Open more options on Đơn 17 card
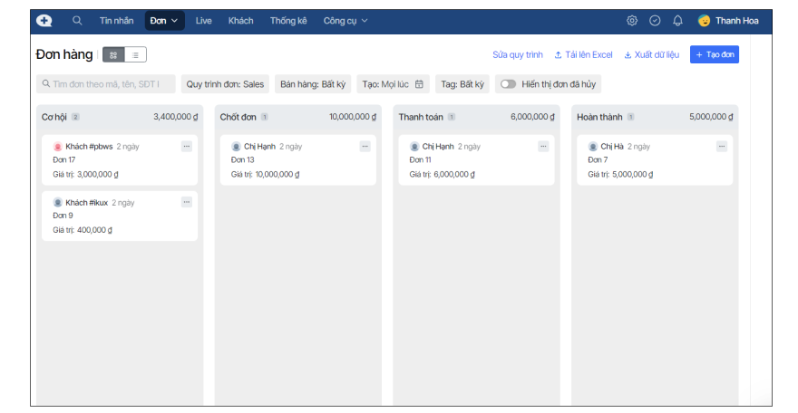798x413 pixels. coord(187,146)
